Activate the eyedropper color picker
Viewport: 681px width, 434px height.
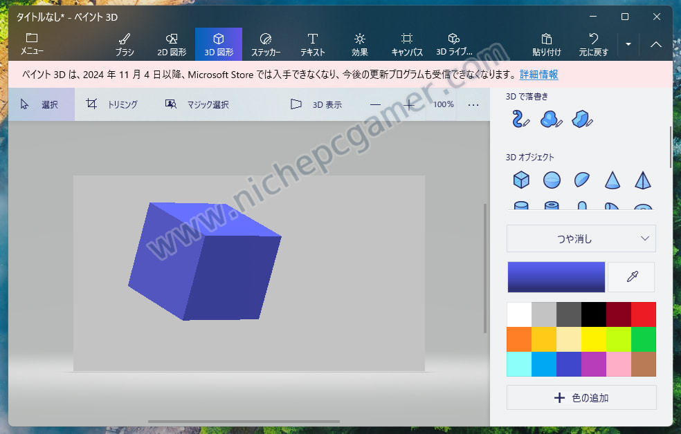[632, 276]
